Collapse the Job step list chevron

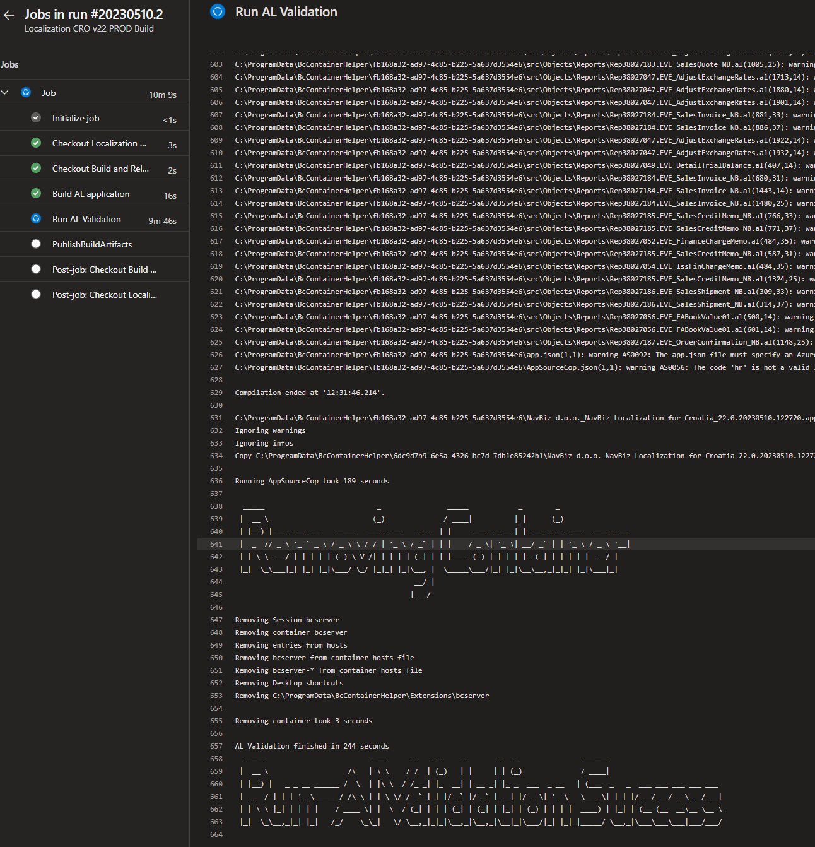6,92
